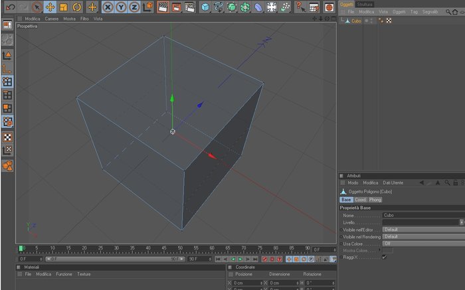This screenshot has width=465, height=290.
Task: Open Usa Colore dropdown
Action: click(x=424, y=244)
